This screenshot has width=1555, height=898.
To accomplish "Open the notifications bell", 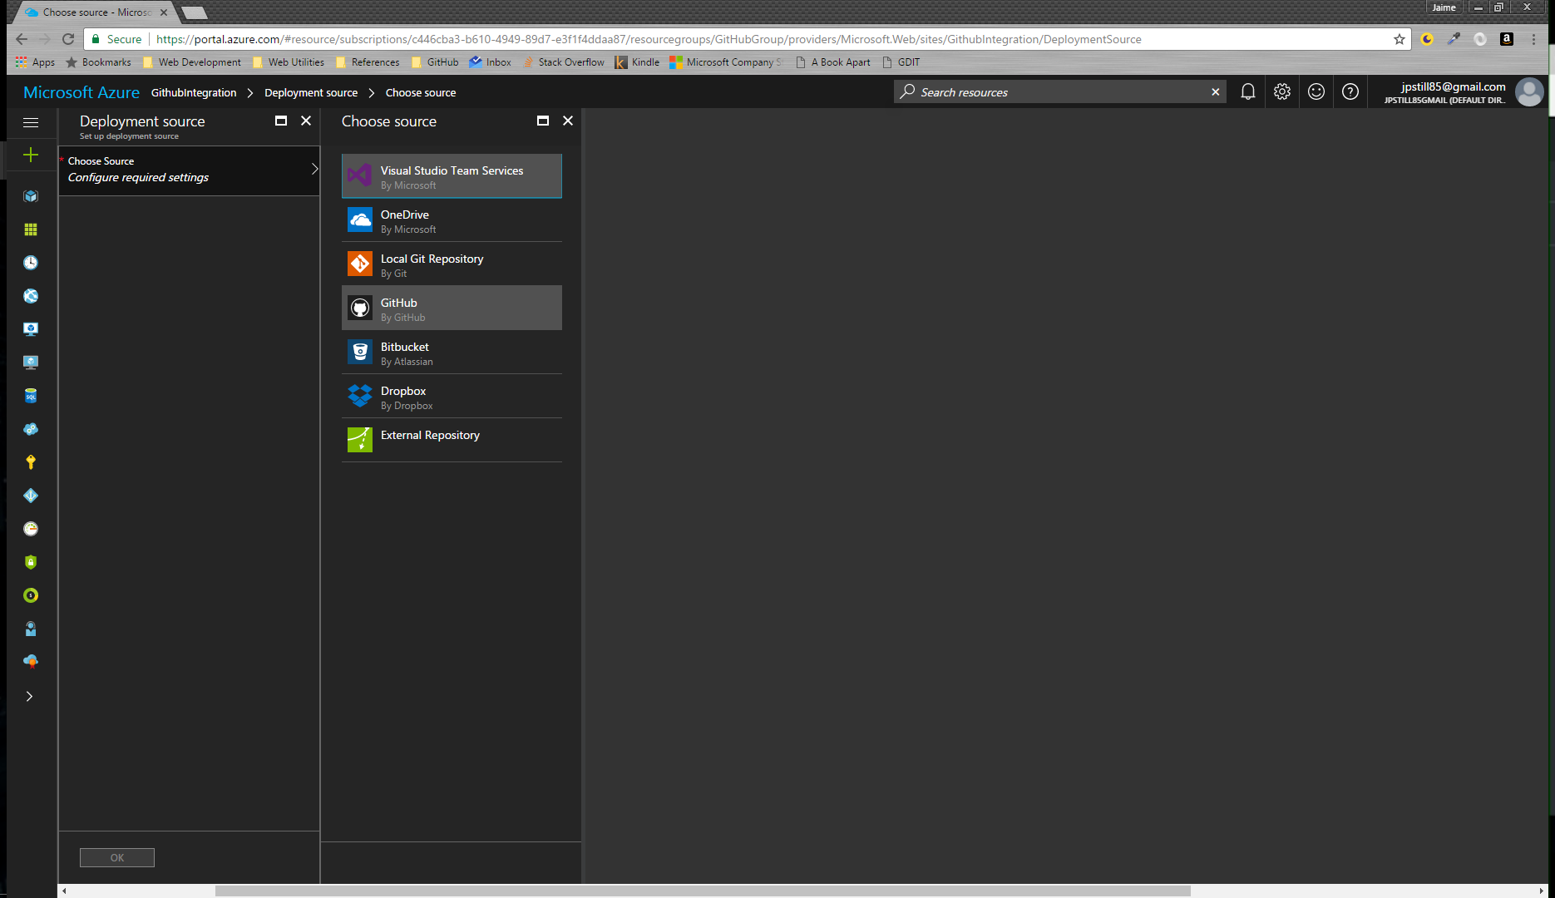I will point(1247,92).
